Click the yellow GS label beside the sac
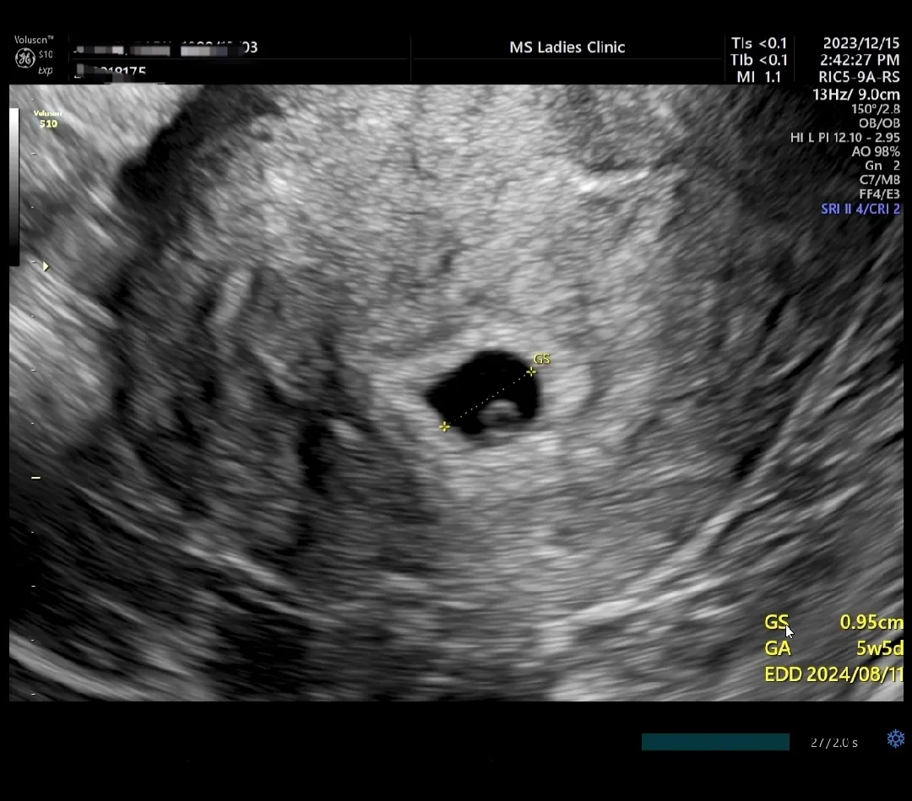912x801 pixels. [541, 359]
